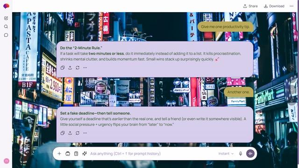Open more options for "fake deadline" response
This screenshot has height=168, width=299.
[x=85, y=133]
